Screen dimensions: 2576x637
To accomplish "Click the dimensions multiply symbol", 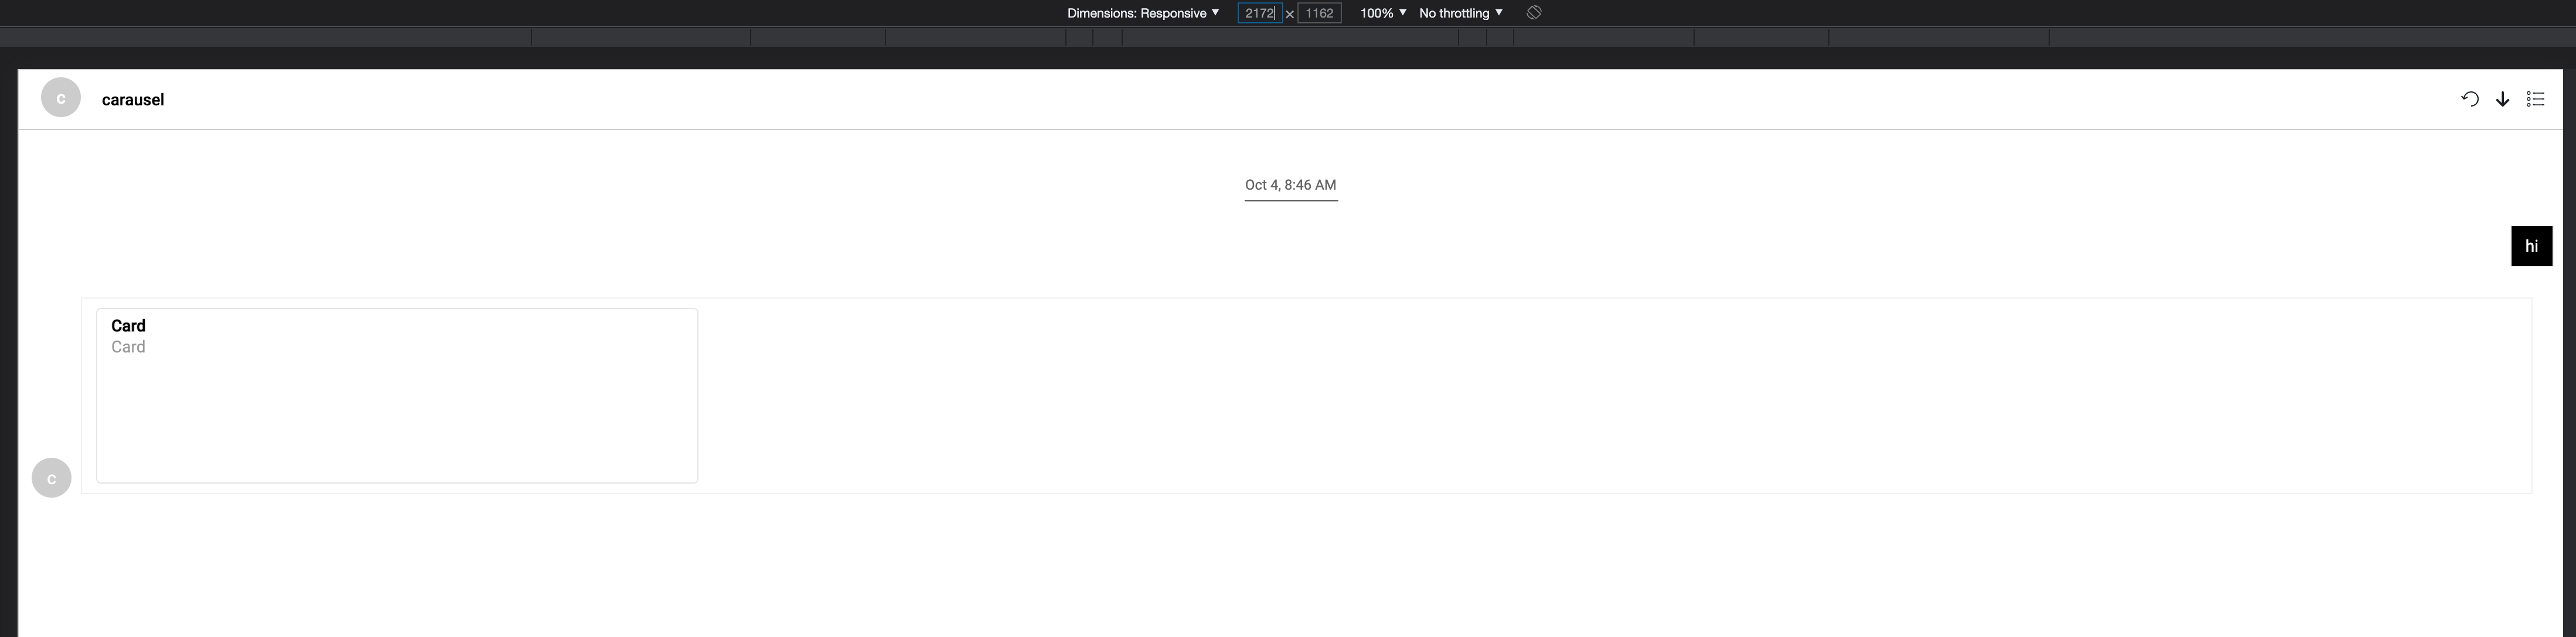I will [1289, 13].
